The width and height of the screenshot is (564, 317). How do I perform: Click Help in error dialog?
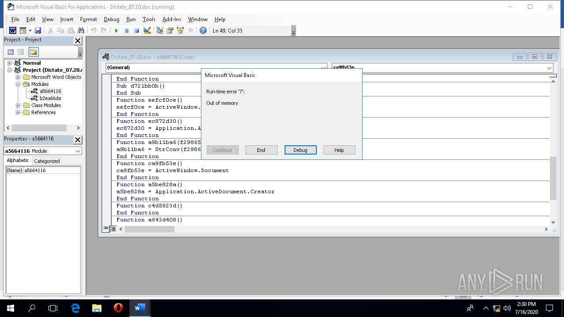click(339, 150)
